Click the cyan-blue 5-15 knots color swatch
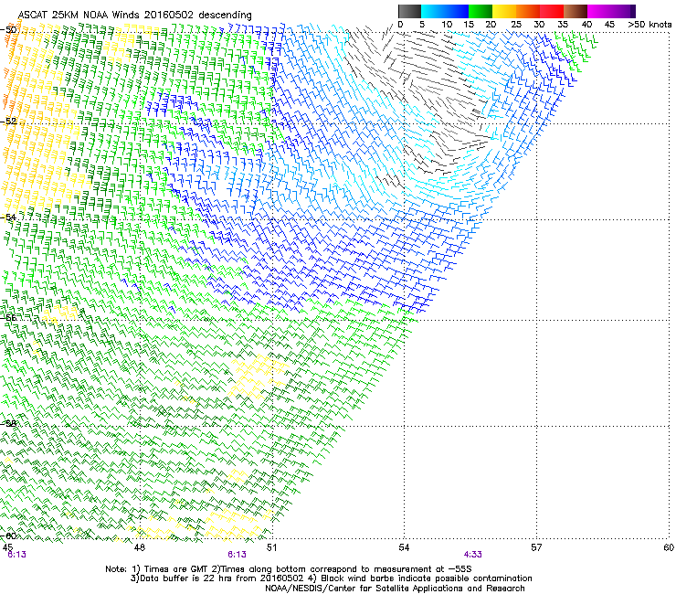 [x=445, y=11]
